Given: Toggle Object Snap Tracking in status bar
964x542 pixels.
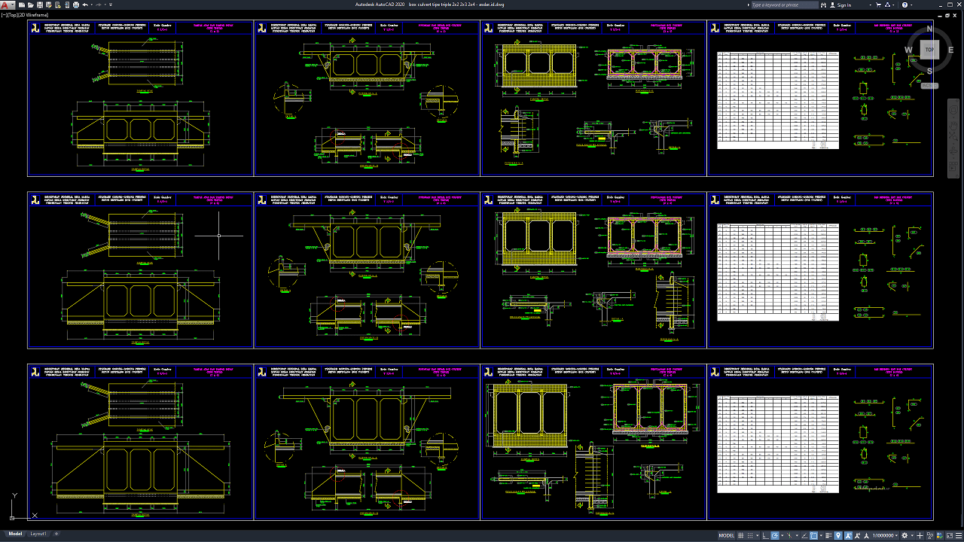Looking at the screenshot, I should pos(804,535).
